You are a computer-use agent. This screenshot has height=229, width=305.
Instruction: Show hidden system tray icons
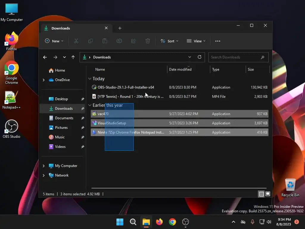234,222
